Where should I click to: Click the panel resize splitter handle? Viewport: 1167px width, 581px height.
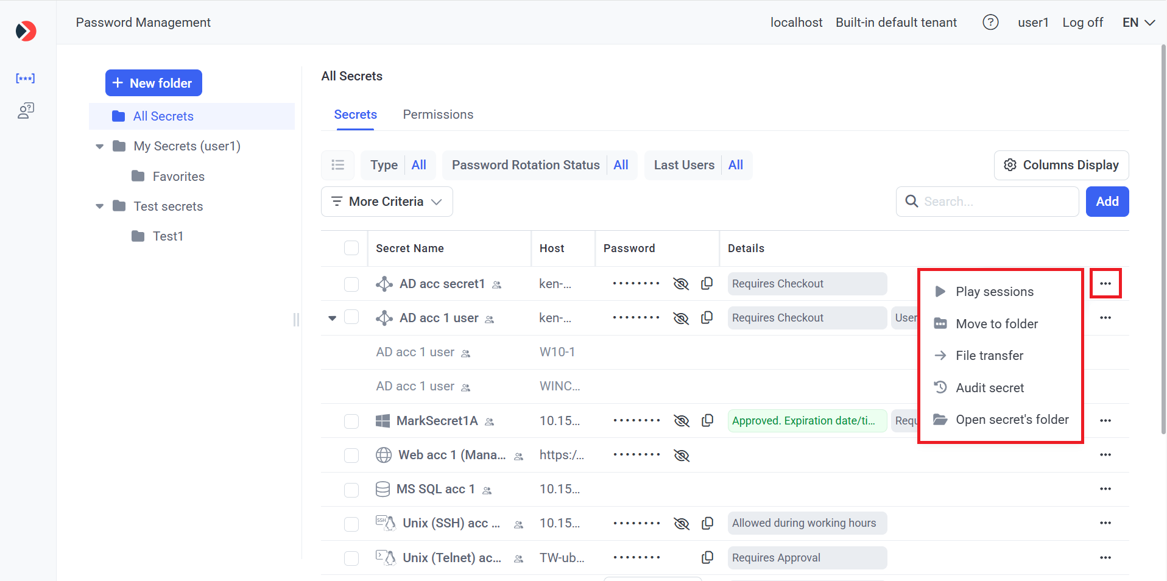pos(296,319)
